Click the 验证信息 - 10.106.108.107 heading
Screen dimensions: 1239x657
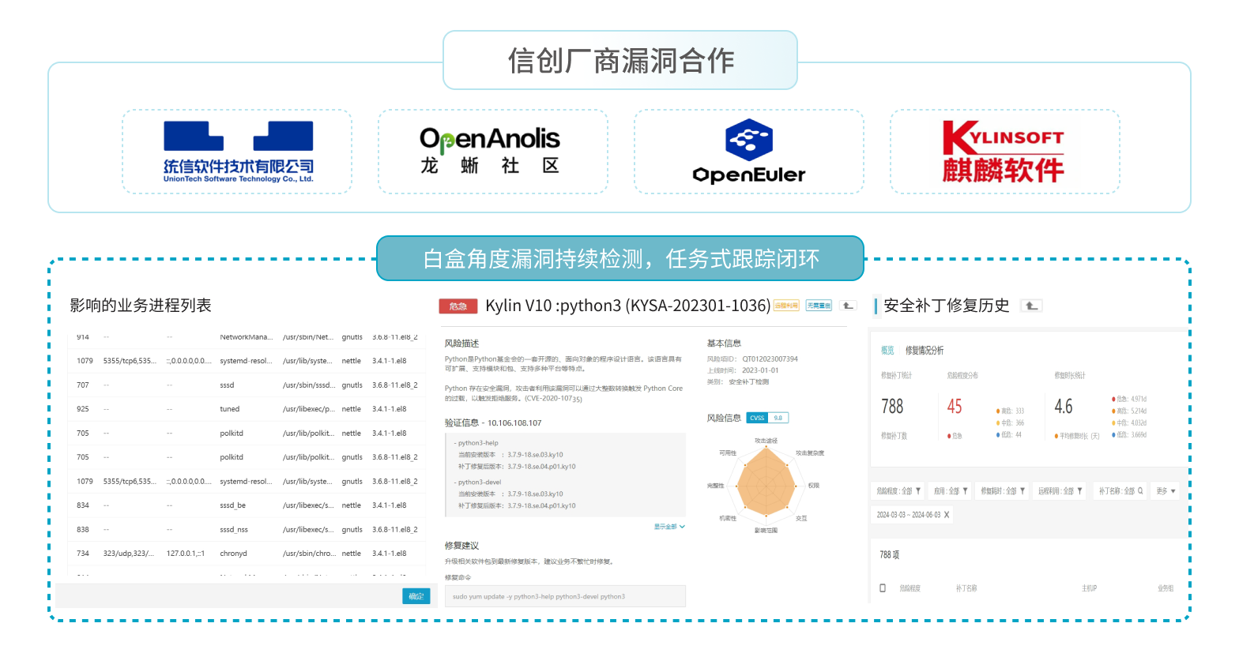[493, 423]
